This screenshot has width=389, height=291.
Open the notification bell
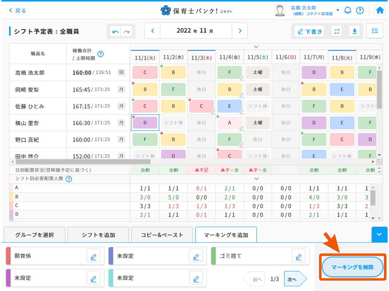tap(348, 10)
